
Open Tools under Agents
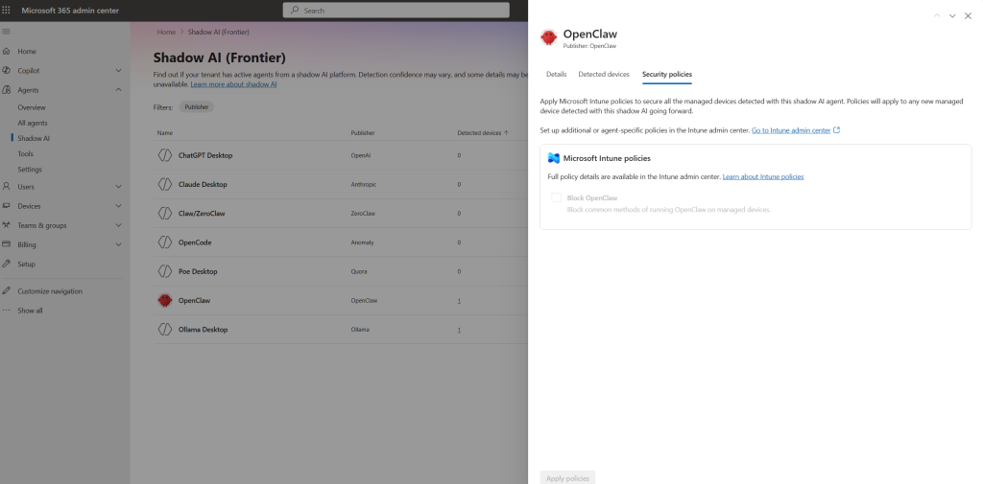tap(26, 154)
